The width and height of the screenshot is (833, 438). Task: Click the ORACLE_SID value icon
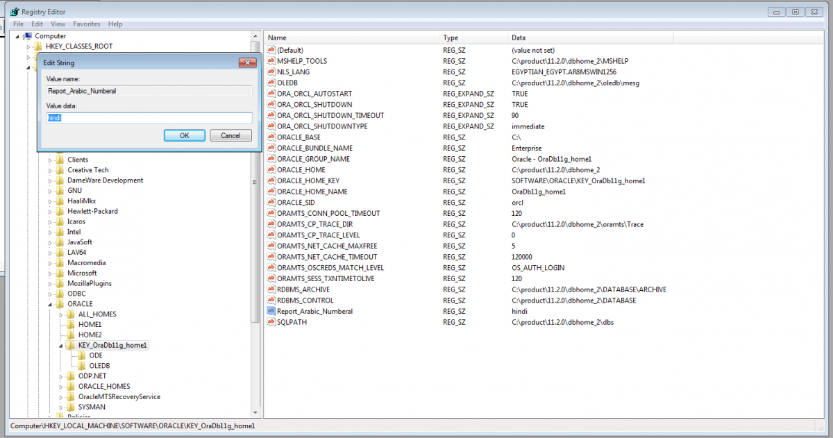(x=271, y=203)
